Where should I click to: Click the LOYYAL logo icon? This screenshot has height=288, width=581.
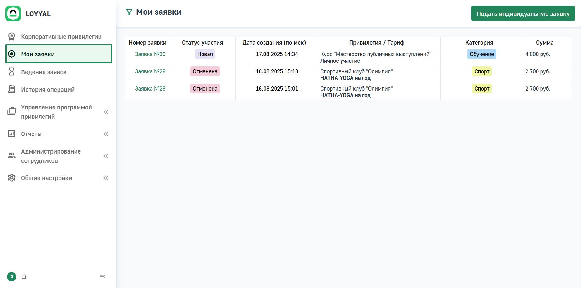tap(13, 13)
